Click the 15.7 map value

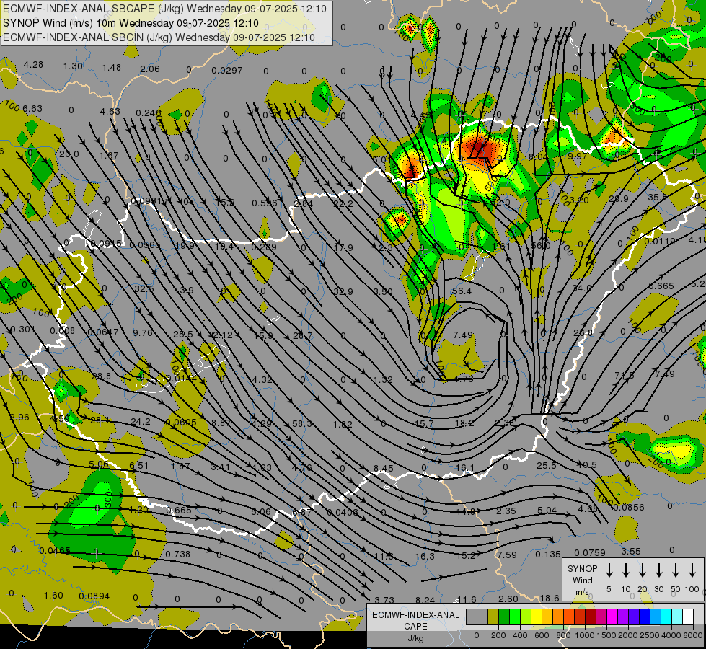coord(424,424)
